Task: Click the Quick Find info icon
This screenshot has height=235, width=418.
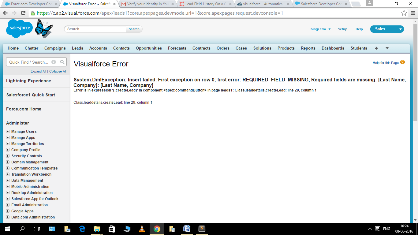Action: click(x=54, y=62)
